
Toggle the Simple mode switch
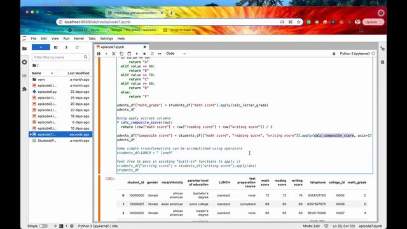43,226
